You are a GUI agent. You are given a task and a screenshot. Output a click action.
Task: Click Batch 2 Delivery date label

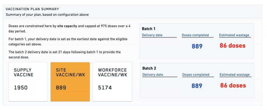tap(153, 75)
